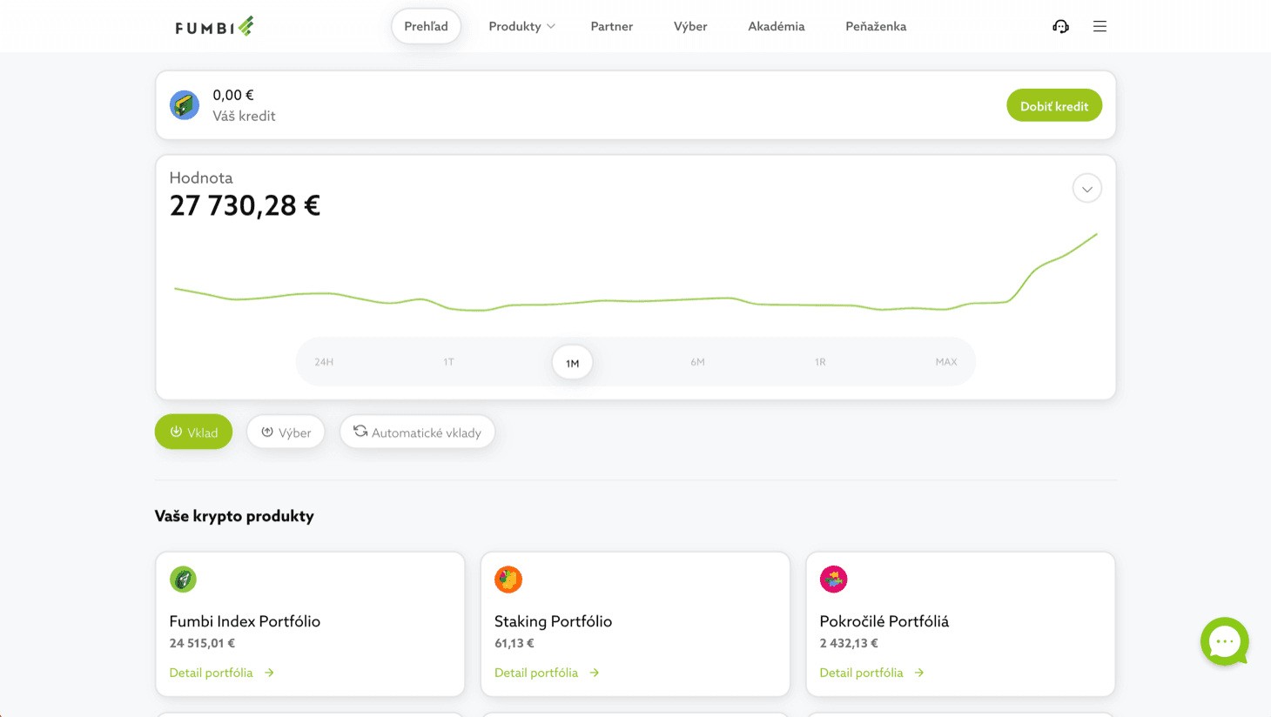
Task: Click the Pokročilé Portfóliá icon
Action: 834,580
